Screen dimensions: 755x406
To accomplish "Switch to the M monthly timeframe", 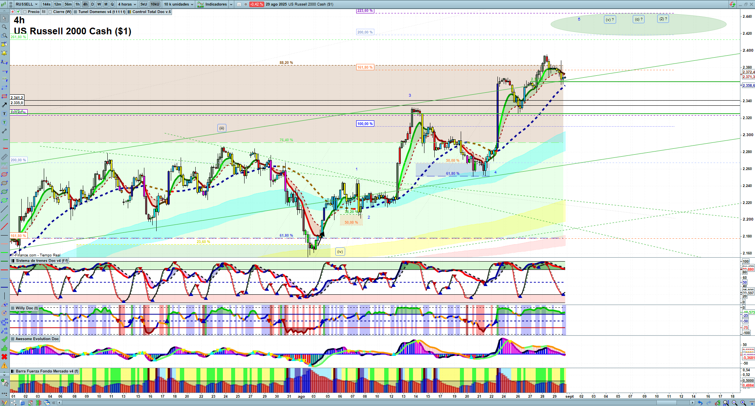I will point(106,4).
